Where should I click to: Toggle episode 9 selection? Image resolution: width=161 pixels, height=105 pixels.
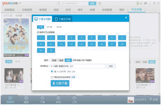tap(122, 38)
